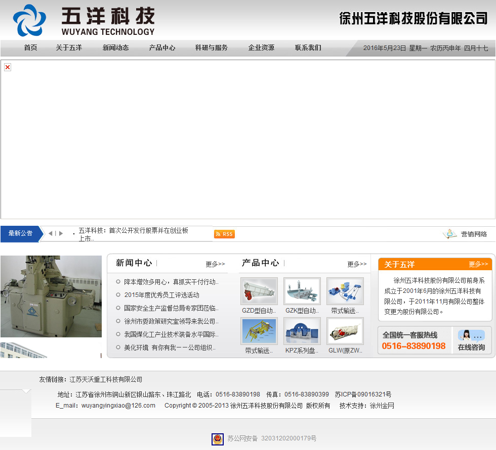Open 更多>> in 关于五洋 orange header
The image size is (496, 450).
478,264
